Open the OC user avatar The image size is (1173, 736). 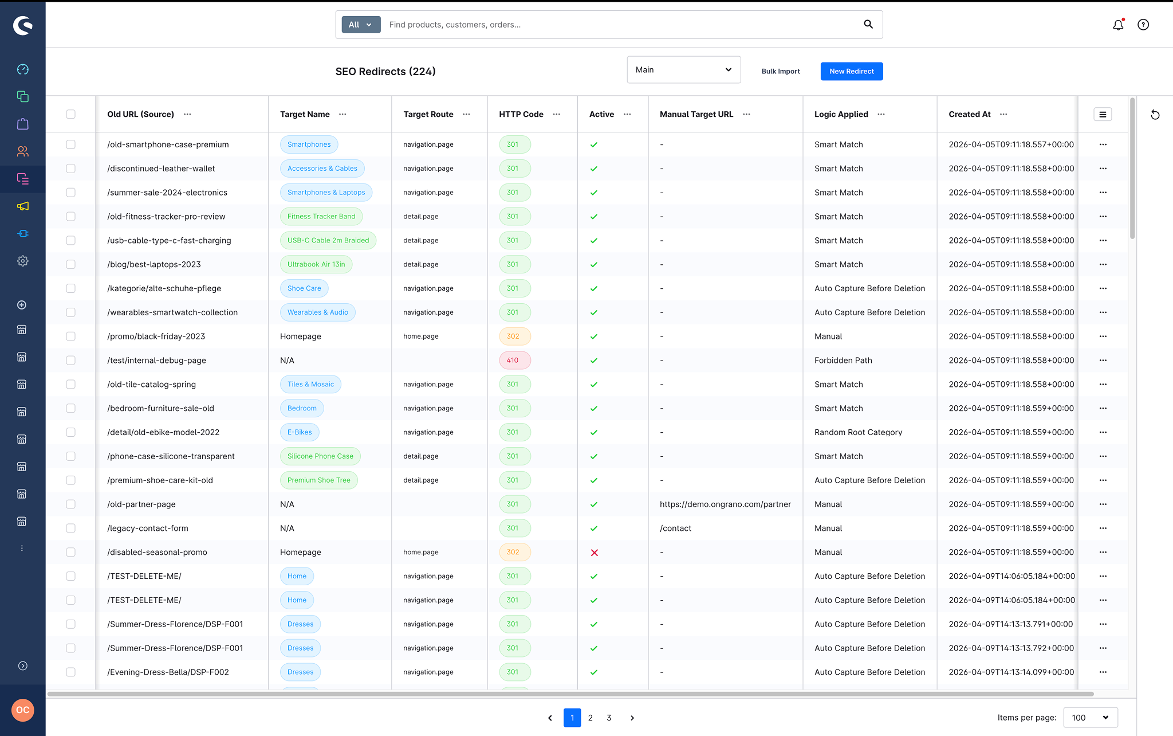[23, 710]
